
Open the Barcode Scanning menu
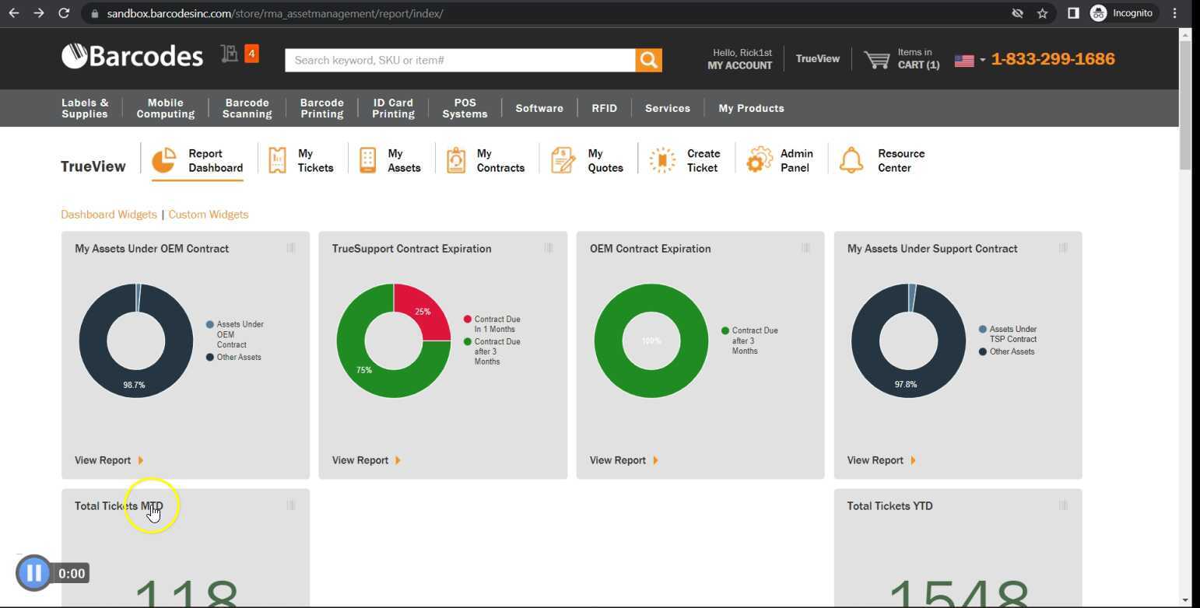tap(247, 108)
